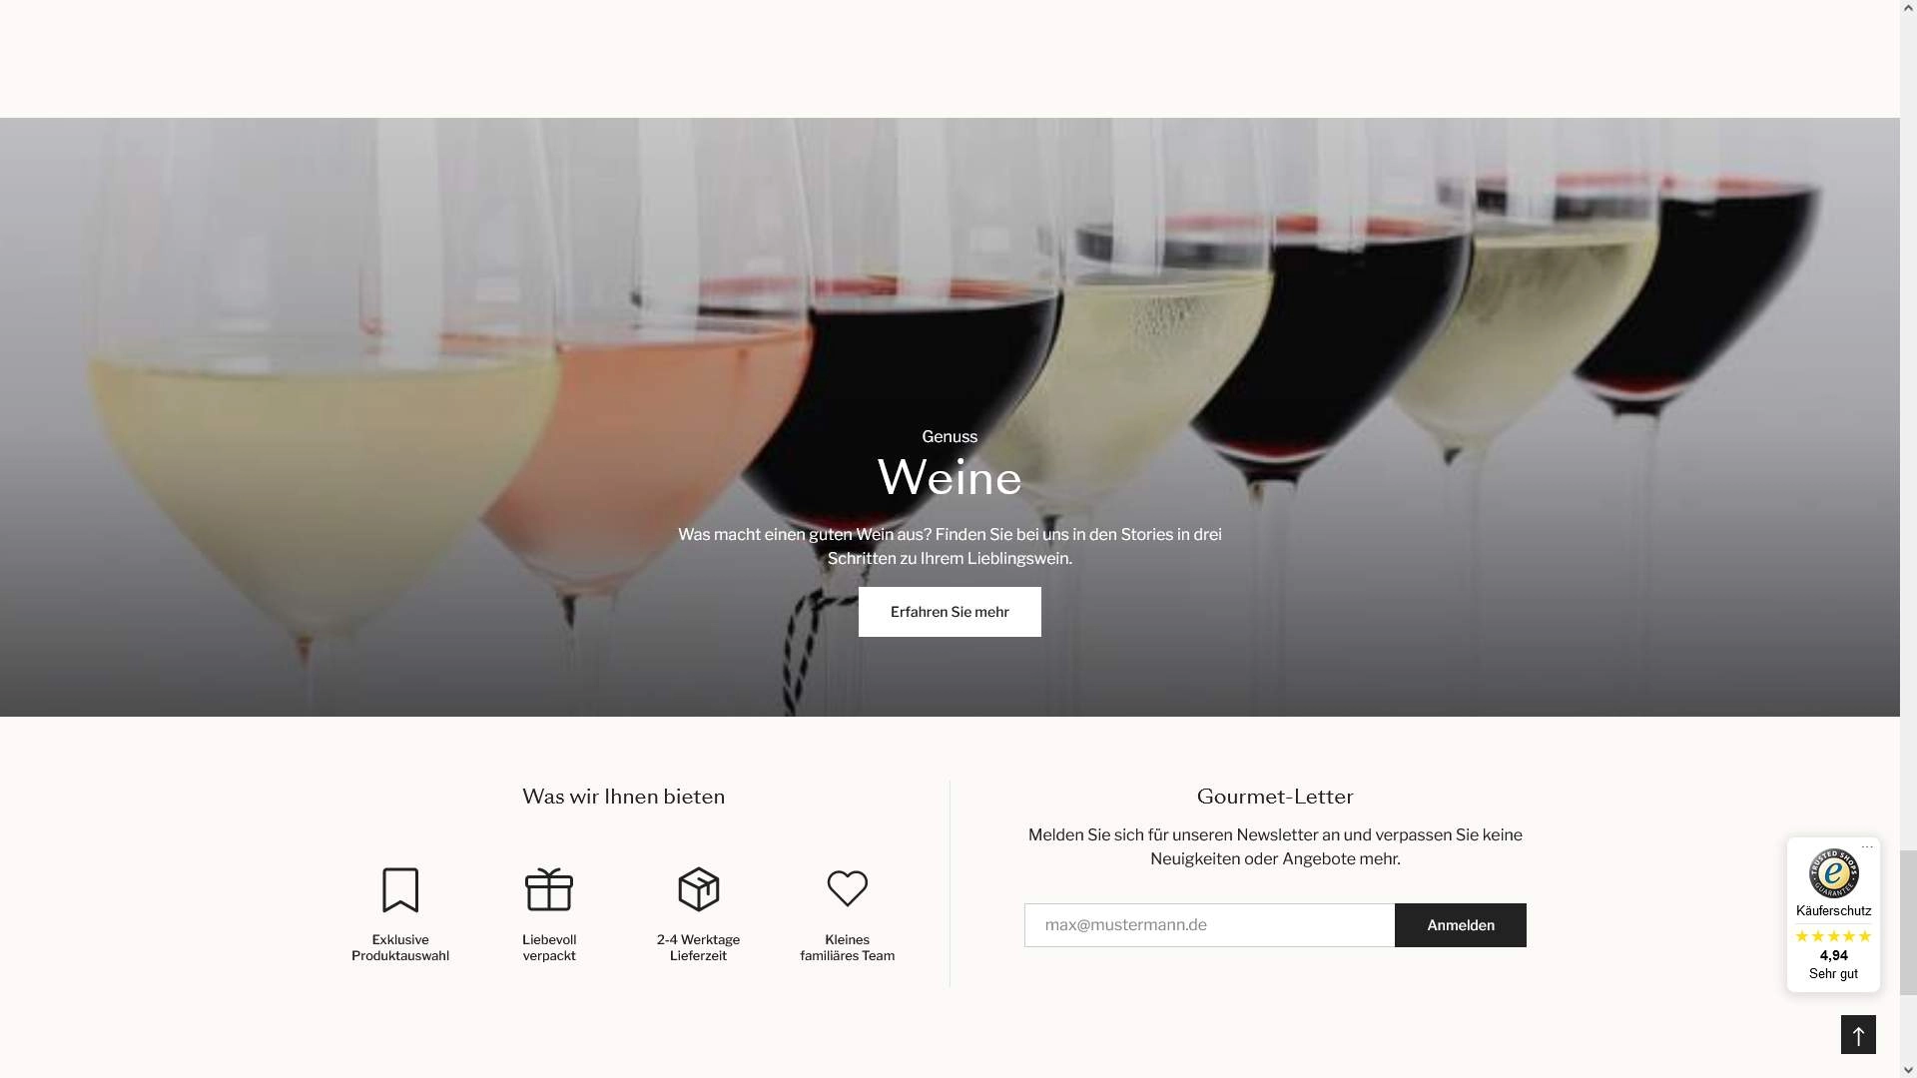Click the vertical scrollbar thumb

(x=1908, y=922)
